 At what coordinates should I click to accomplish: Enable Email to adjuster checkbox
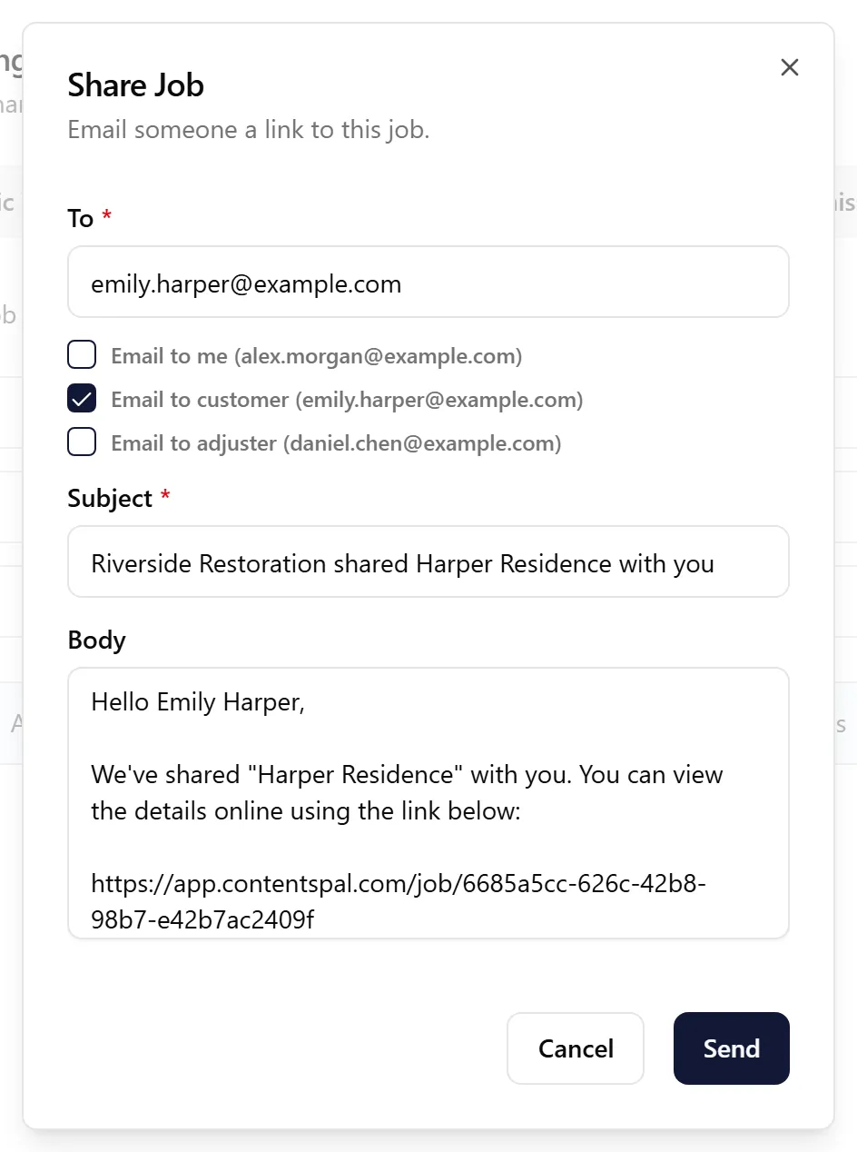pos(82,442)
